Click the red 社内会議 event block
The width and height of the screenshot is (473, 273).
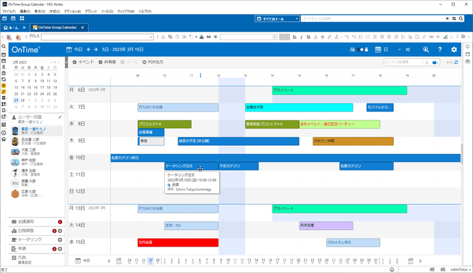click(178, 242)
